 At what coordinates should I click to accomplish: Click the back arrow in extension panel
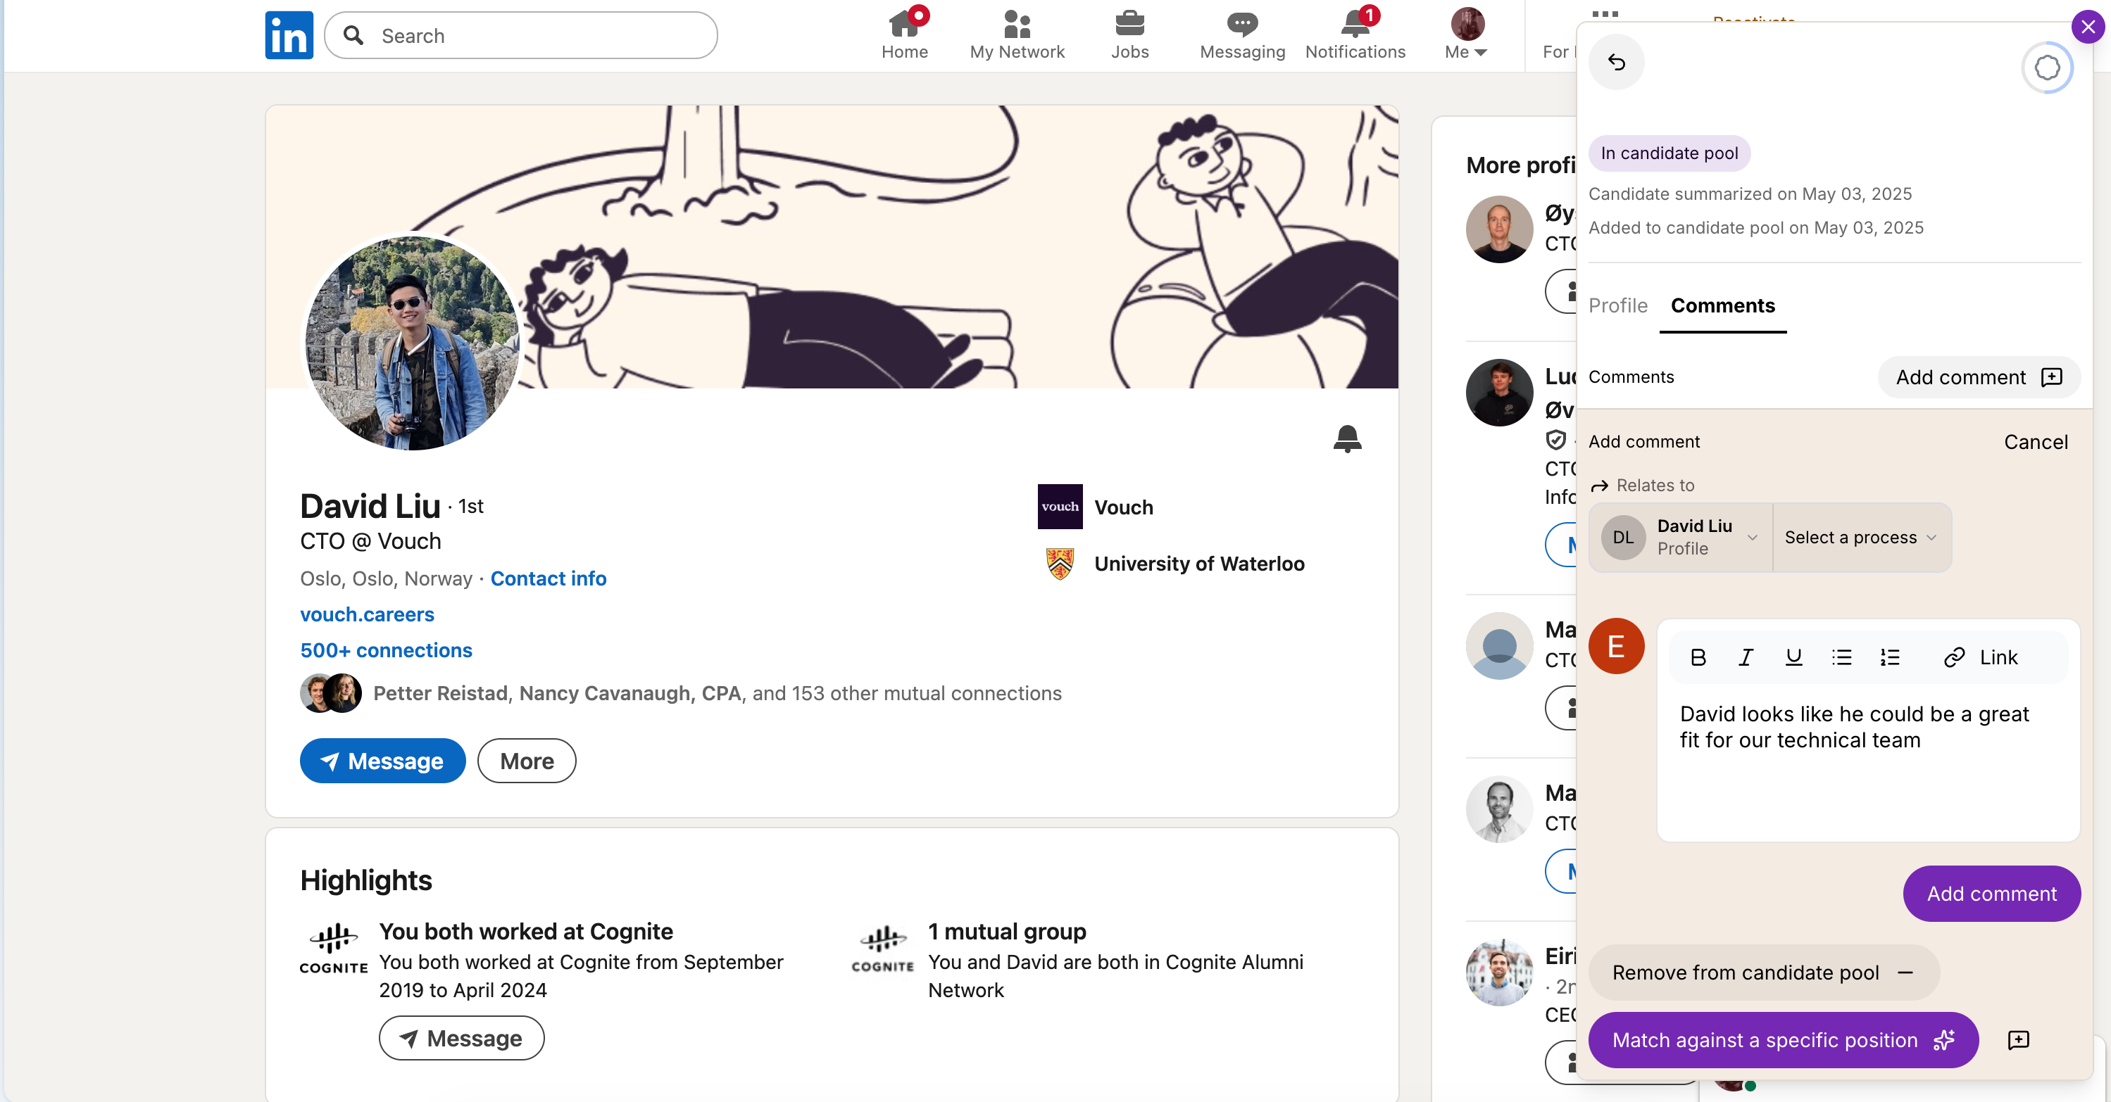[x=1616, y=62]
